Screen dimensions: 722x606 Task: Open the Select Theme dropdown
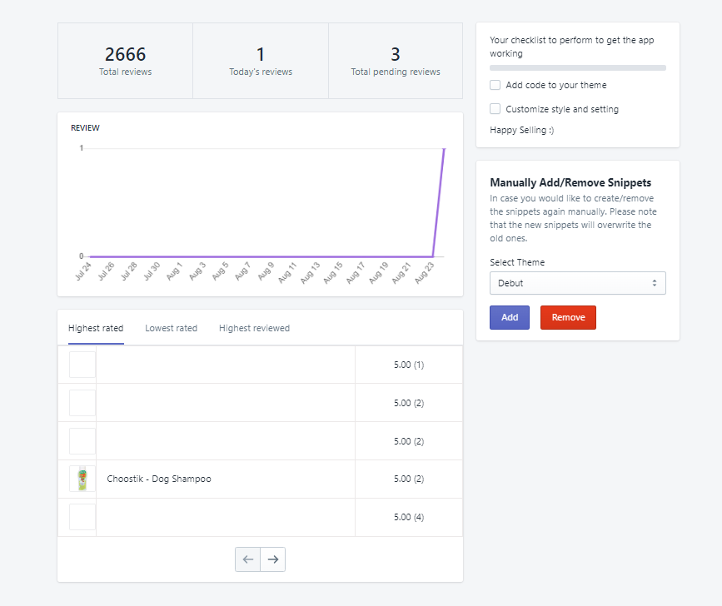[x=577, y=283]
